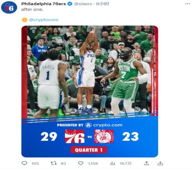
Task: Click the 1,158 likes count
Action: 93,163
